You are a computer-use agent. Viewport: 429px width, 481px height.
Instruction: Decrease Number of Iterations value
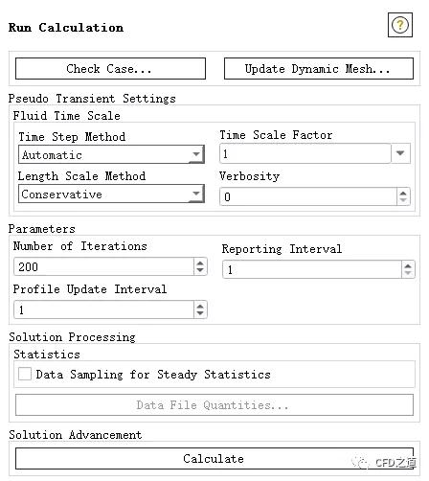click(200, 270)
